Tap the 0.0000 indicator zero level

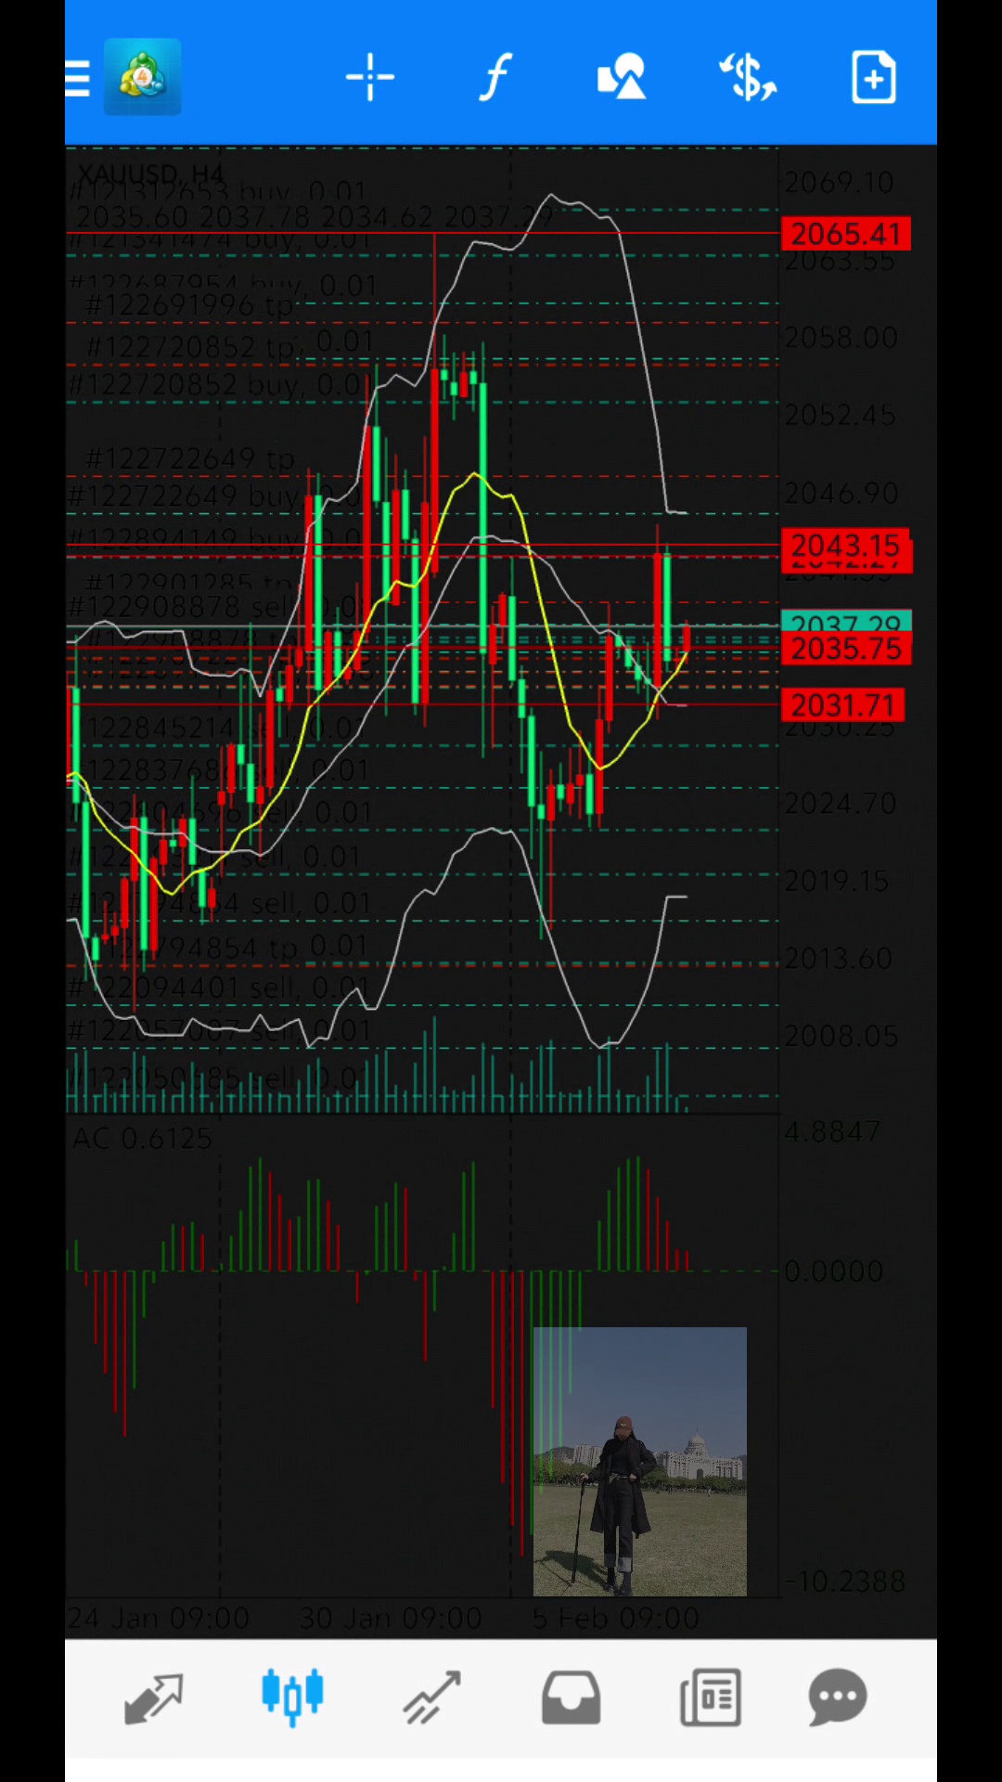point(834,1272)
